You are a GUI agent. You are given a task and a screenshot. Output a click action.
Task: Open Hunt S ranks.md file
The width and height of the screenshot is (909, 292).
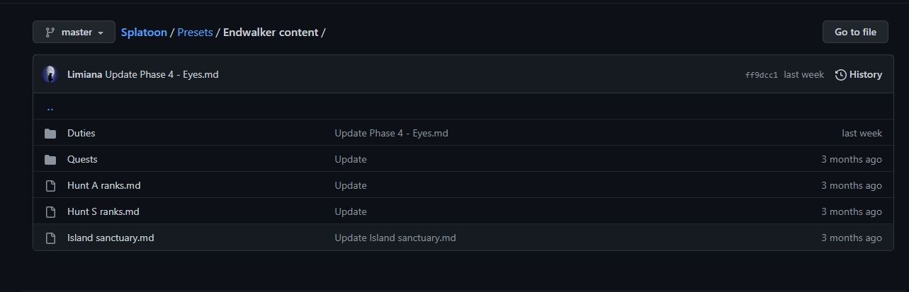[103, 211]
